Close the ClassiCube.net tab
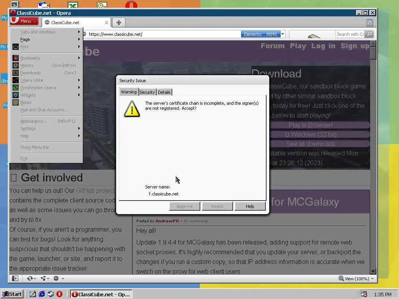The width and height of the screenshot is (399, 299). pyautogui.click(x=106, y=23)
